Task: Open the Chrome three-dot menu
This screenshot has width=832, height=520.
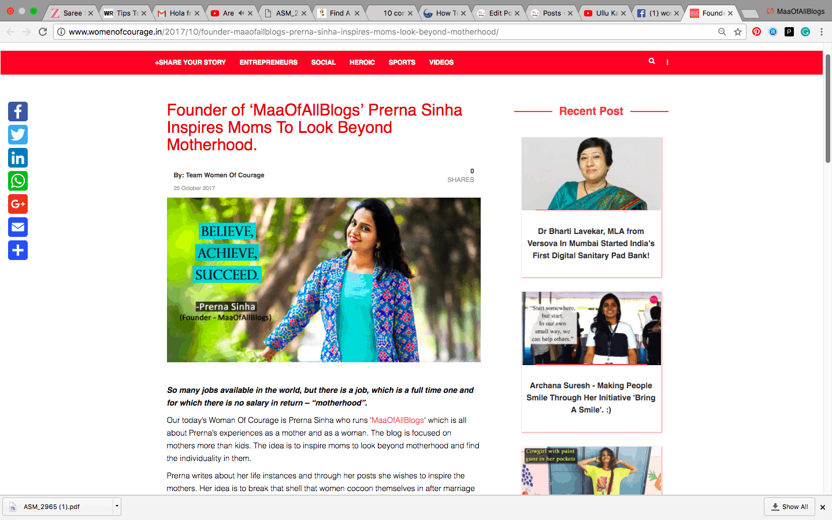Action: (821, 32)
